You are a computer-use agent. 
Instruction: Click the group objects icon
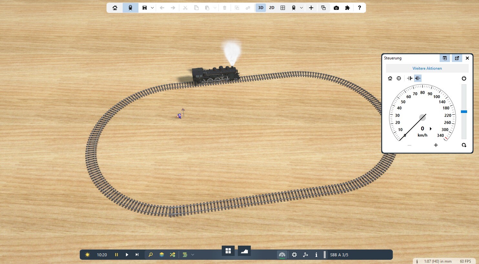237,8
